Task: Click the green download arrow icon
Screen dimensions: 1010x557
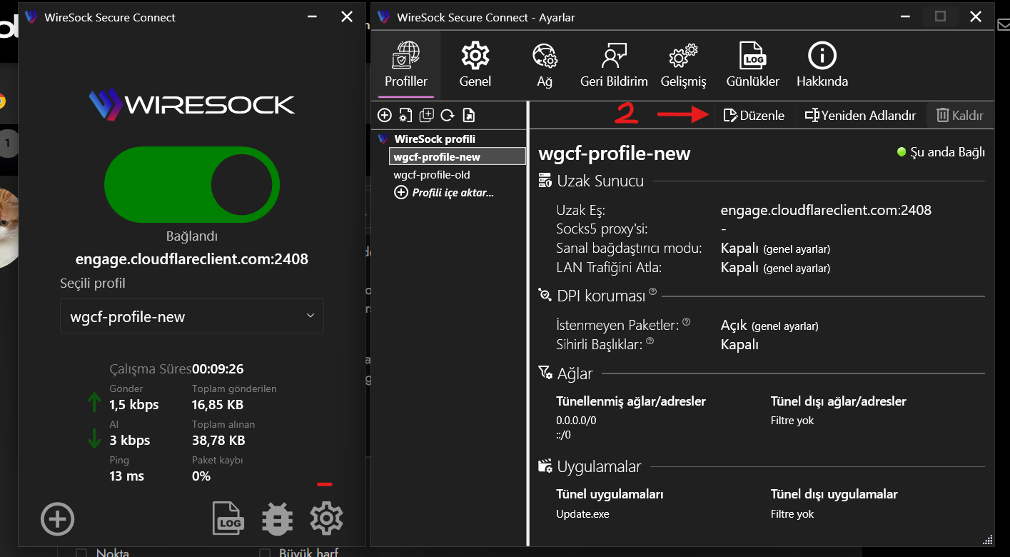Action: click(x=94, y=438)
